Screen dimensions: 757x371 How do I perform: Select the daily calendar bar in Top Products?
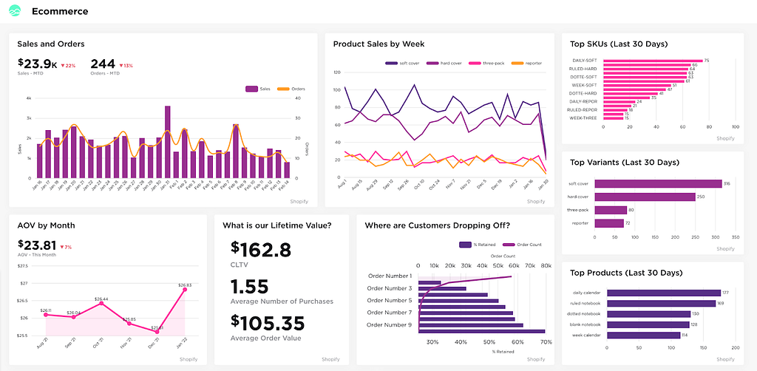click(664, 293)
